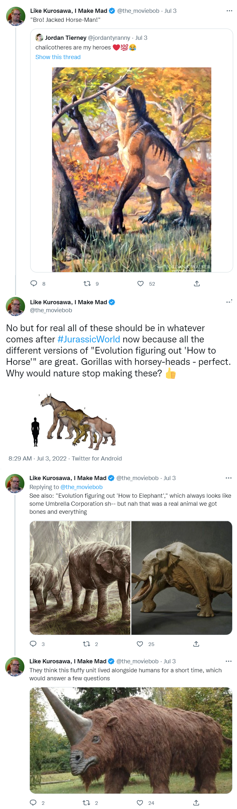Open the #JurassicWorld hashtag
This screenshot has height=809, width=237.
[89, 339]
